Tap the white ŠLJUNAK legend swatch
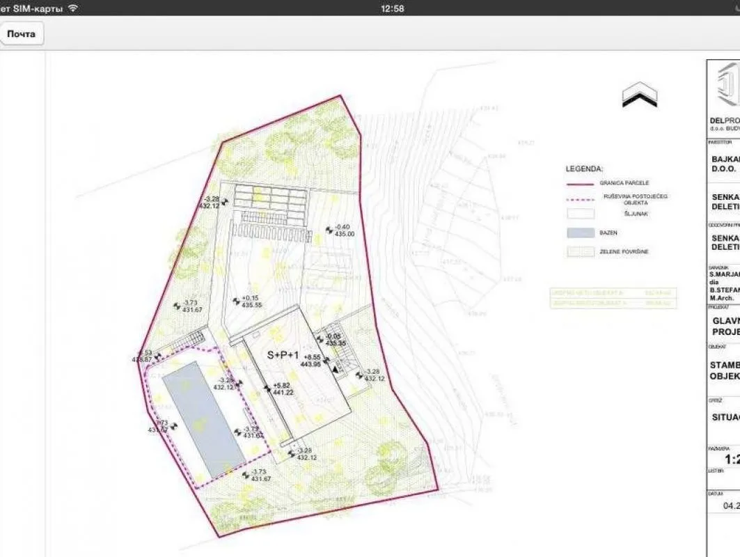740x557 pixels. [x=581, y=214]
